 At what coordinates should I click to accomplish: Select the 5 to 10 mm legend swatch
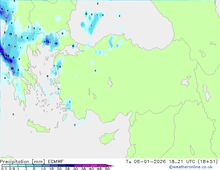point(38,165)
